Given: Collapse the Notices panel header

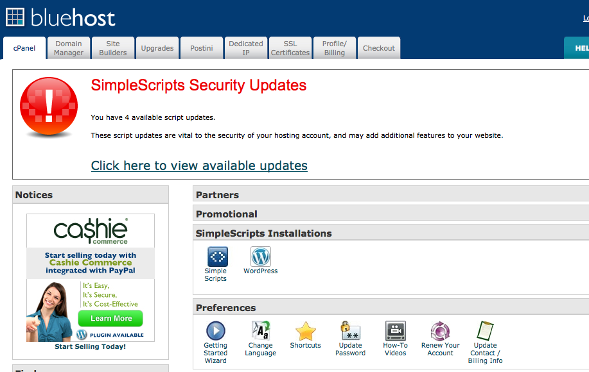Looking at the screenshot, I should tap(91, 195).
